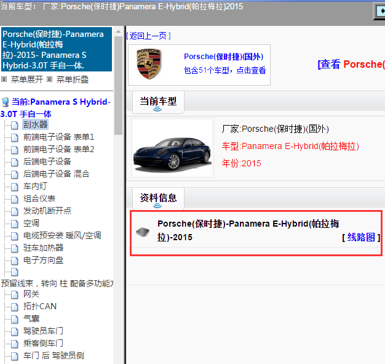Viewport: 385px width, 364px height.
Task: Select 车内灯 in the tree
Action: pyautogui.click(x=35, y=186)
